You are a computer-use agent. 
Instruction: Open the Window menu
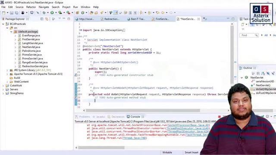tap(85, 7)
